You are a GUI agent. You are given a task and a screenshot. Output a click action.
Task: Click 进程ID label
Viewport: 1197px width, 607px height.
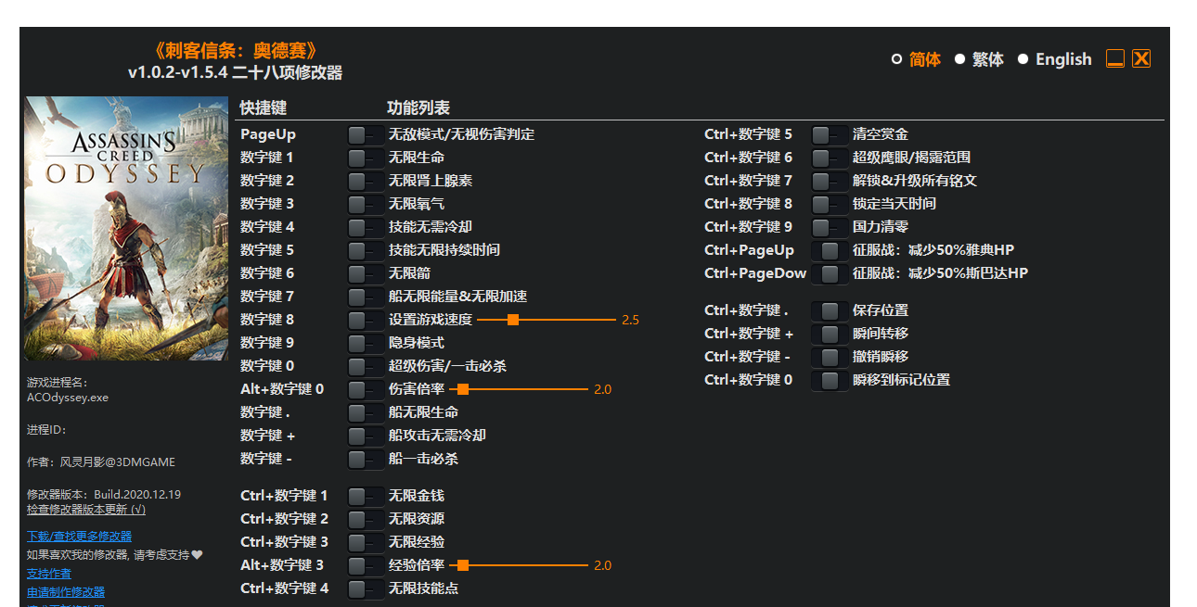click(47, 430)
